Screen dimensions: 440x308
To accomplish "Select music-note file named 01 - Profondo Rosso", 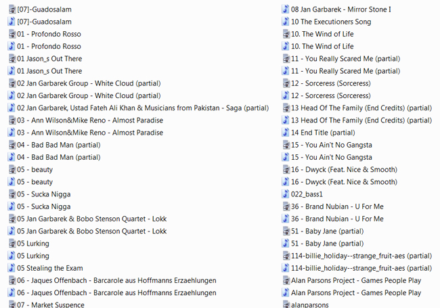I will [x=45, y=47].
